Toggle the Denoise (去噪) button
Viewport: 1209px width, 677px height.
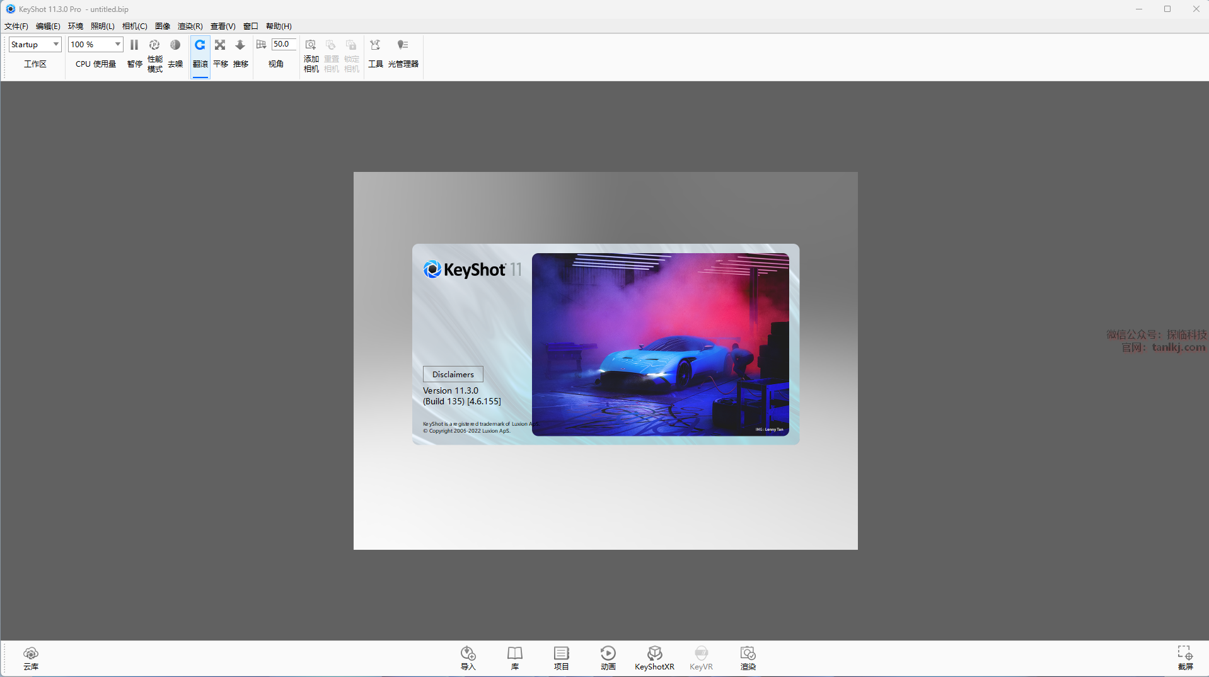(175, 45)
